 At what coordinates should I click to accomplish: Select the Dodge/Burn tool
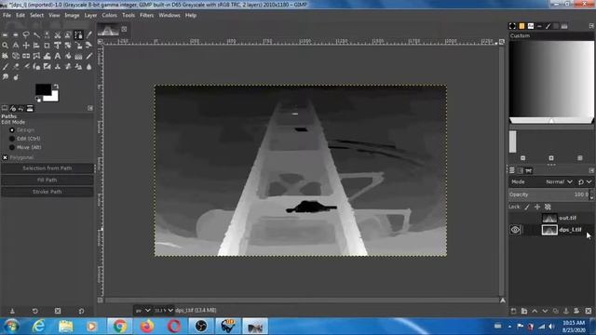[16, 77]
